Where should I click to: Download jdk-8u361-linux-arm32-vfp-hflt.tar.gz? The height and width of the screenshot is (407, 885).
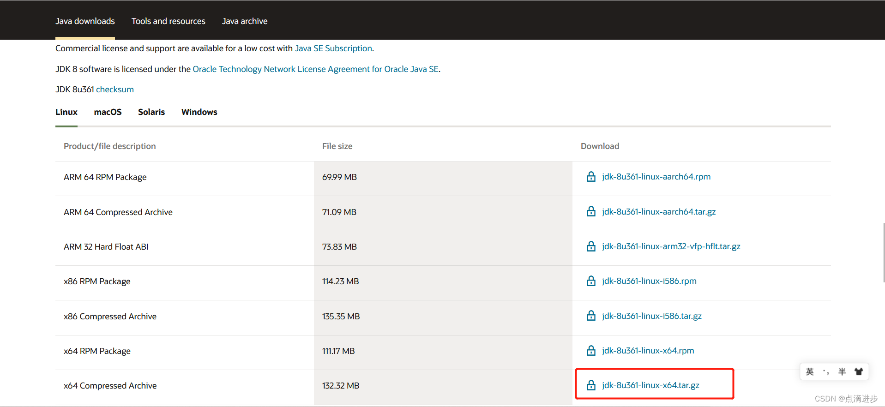click(671, 246)
